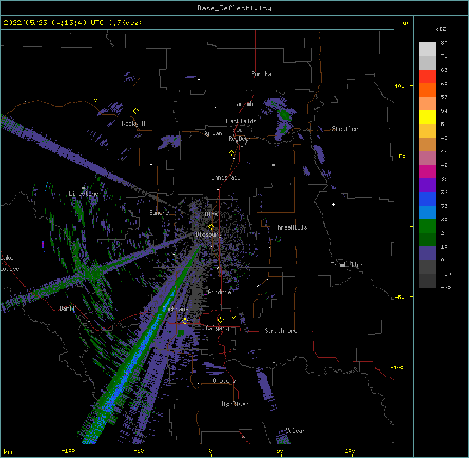
Task: Click the white asterisk marker east of Innisfail
Action: pyautogui.click(x=273, y=165)
